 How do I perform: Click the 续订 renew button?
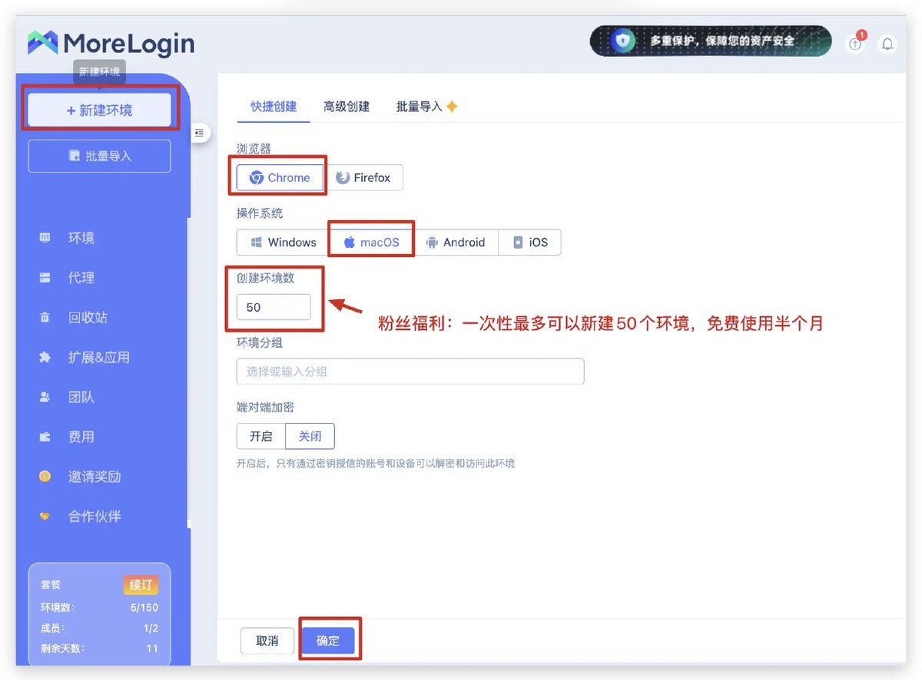click(x=141, y=585)
